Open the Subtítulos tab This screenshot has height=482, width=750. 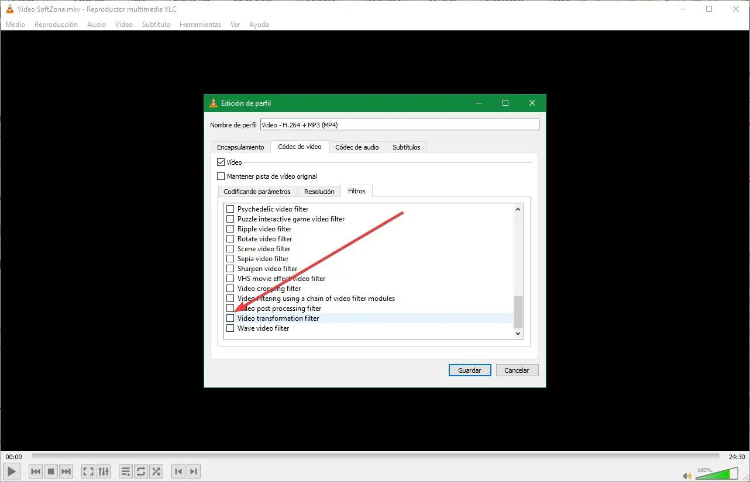(x=407, y=147)
